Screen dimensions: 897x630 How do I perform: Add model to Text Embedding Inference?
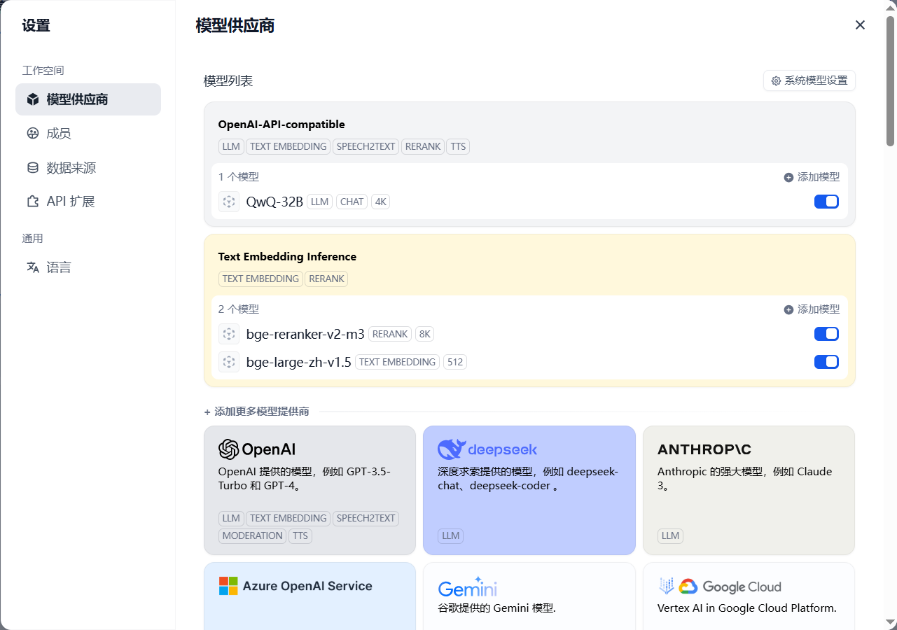(812, 309)
